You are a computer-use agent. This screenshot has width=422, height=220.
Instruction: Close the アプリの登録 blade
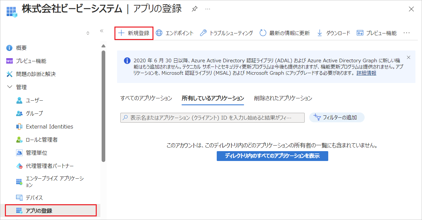(411, 9)
